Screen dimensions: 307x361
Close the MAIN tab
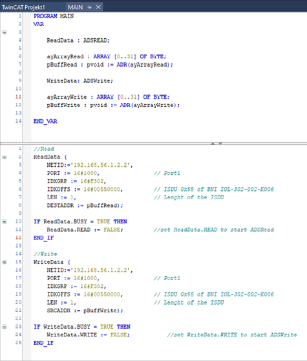tap(98, 7)
